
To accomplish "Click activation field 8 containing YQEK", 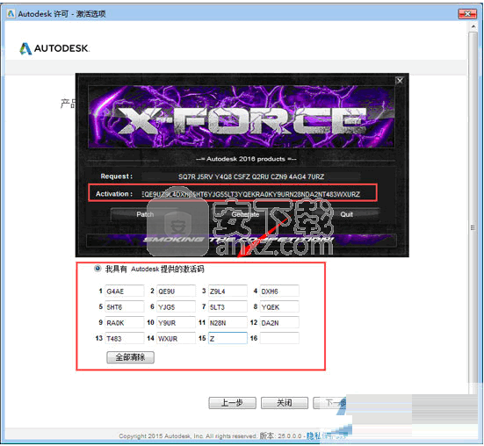I will 279,307.
